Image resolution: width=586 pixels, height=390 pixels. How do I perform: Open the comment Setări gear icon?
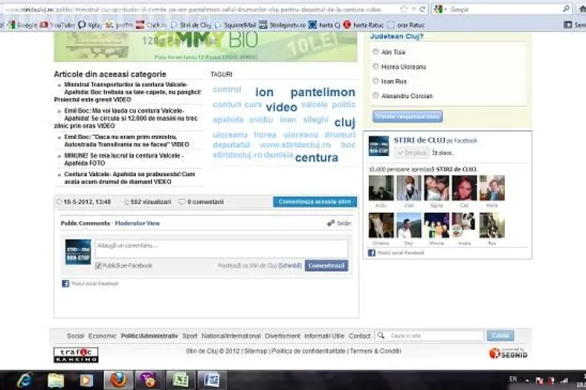click(331, 223)
